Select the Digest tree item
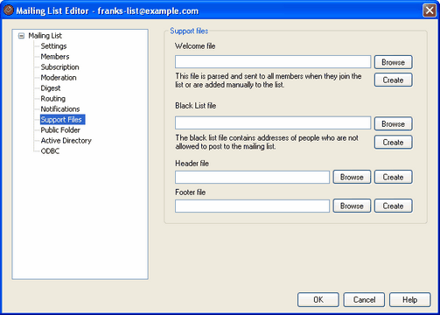The image size is (440, 315). (x=51, y=88)
